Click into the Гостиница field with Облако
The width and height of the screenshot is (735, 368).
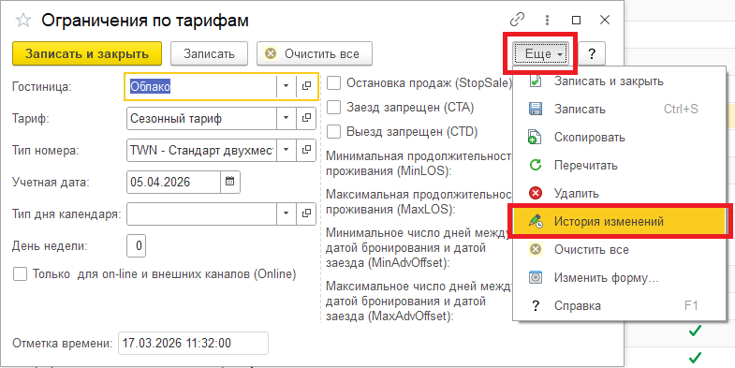201,86
